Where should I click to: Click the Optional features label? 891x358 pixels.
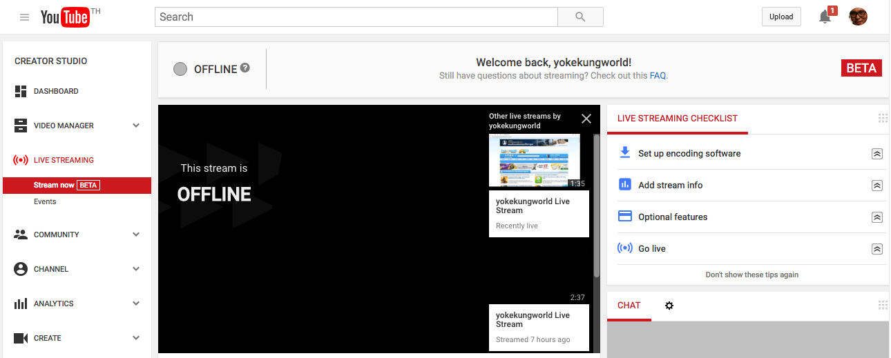pos(673,217)
